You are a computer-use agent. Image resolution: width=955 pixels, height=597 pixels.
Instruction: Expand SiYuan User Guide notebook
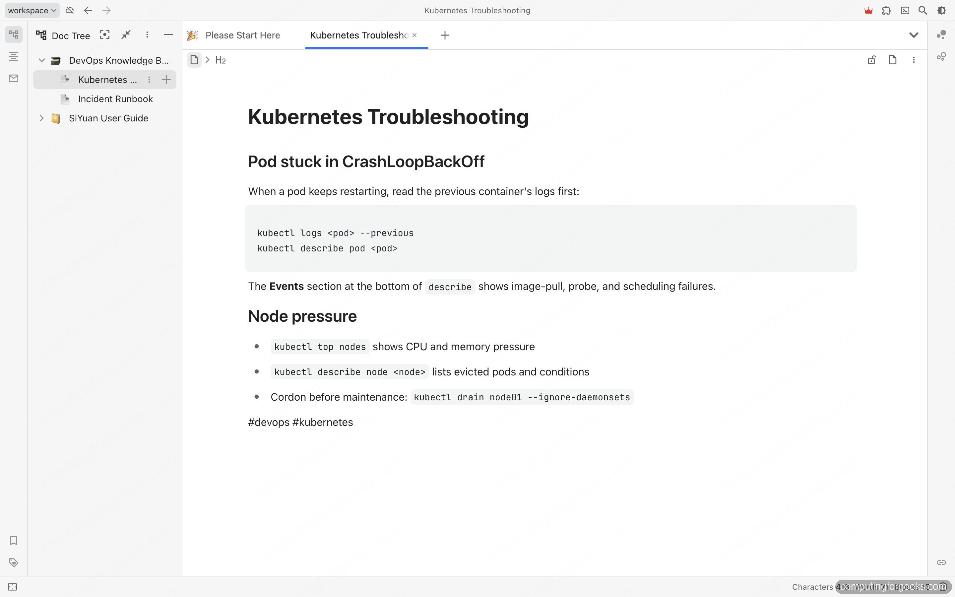(41, 118)
